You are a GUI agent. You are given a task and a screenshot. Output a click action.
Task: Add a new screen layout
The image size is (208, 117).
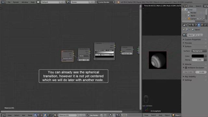coord(61,2)
